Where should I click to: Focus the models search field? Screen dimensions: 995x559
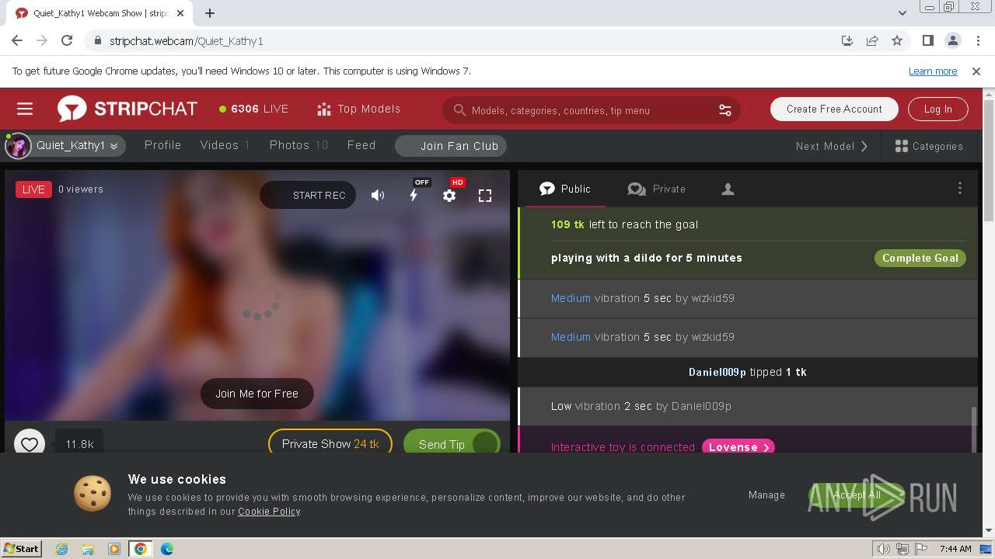point(591,110)
